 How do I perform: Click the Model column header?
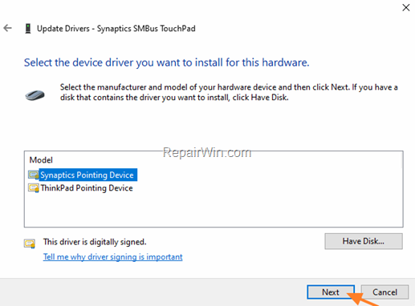[x=41, y=160]
